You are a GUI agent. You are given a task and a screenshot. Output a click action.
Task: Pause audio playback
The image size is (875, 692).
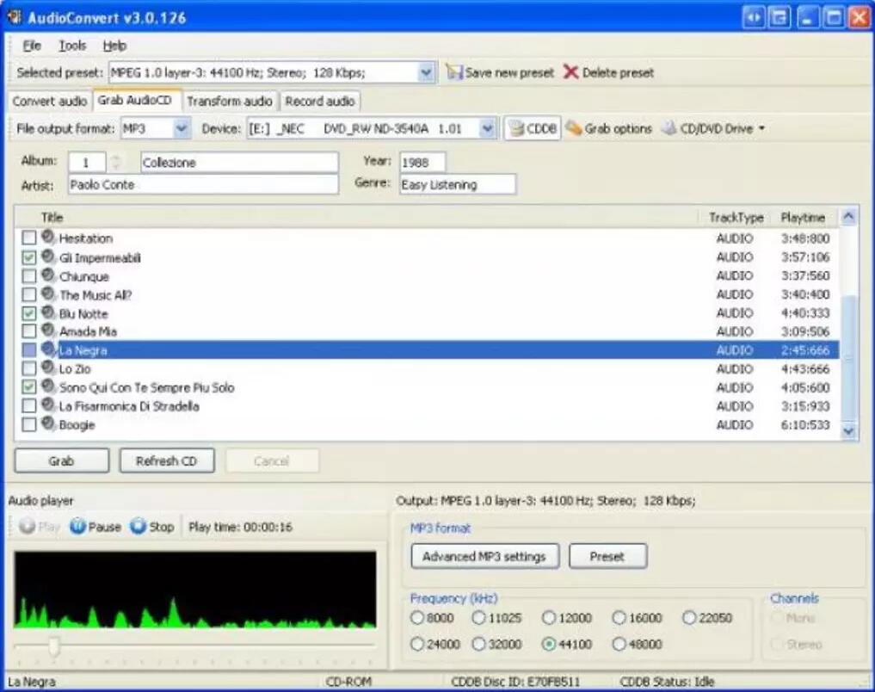96,526
